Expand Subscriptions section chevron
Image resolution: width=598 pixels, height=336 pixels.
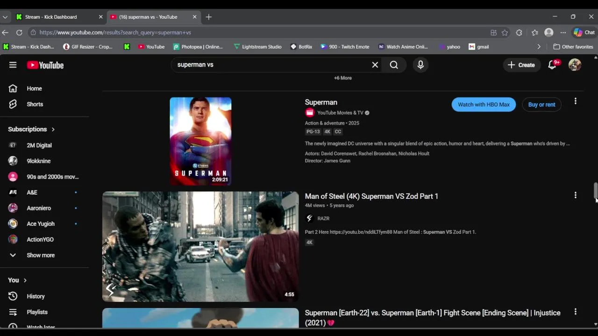click(x=53, y=129)
